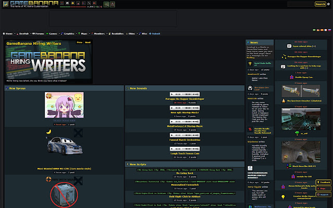Click the Next button on featured banner
333x208 pixels.
click(88, 43)
